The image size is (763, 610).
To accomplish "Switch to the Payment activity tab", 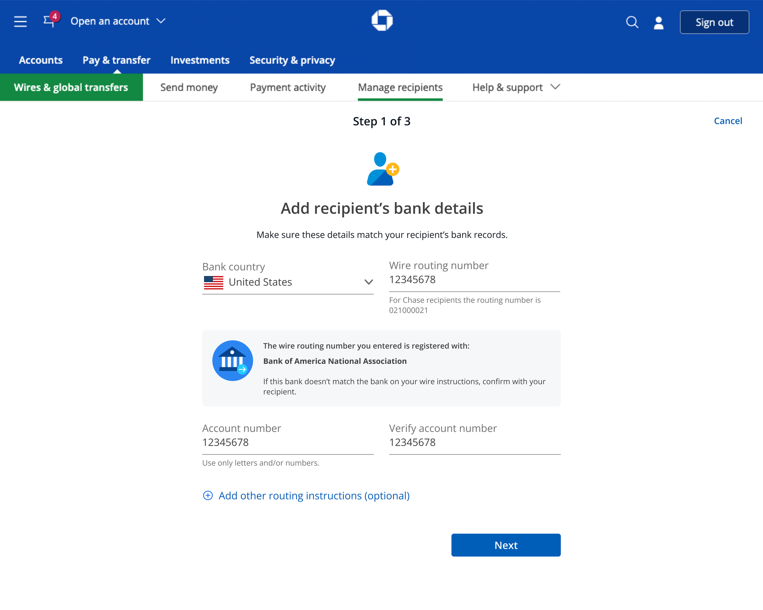I will tap(287, 87).
